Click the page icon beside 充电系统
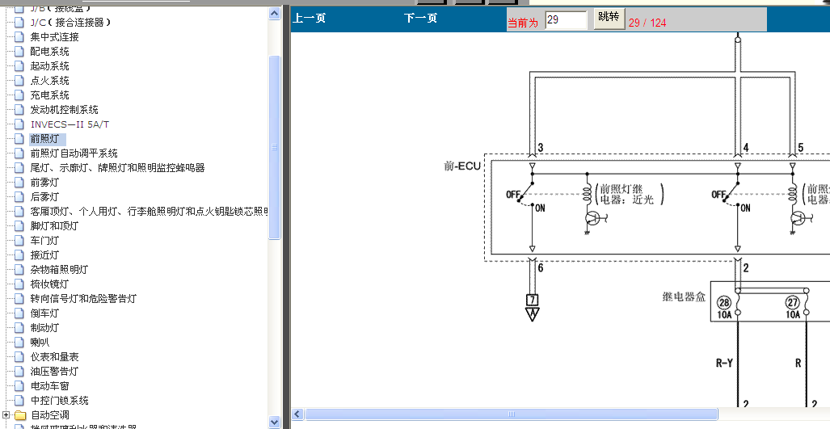The image size is (830, 429). [x=19, y=95]
